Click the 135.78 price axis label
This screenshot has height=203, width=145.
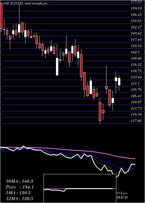(136, 71)
